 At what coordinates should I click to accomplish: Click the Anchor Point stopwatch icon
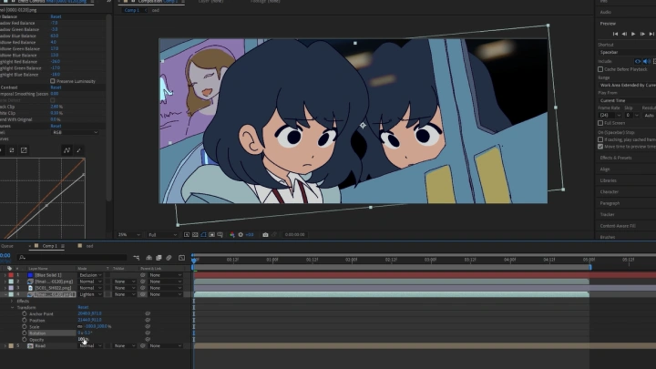click(25, 313)
